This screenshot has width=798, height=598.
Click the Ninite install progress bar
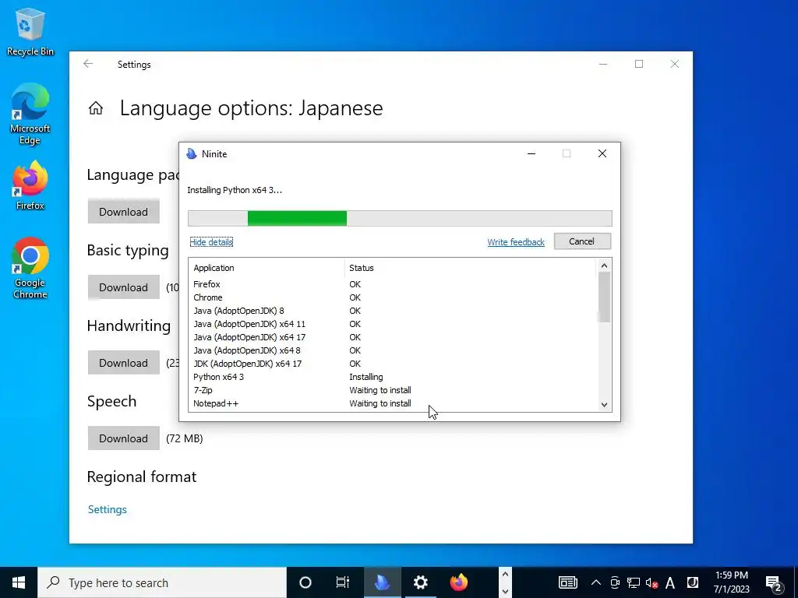(x=400, y=218)
